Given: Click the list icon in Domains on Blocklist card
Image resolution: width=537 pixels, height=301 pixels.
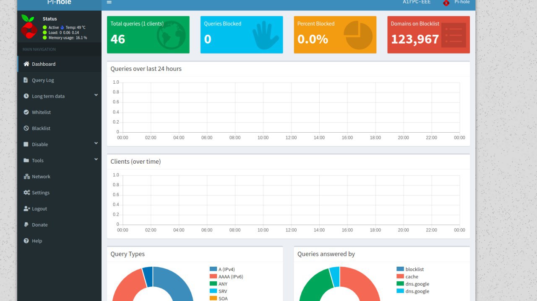Looking at the screenshot, I should click(454, 35).
